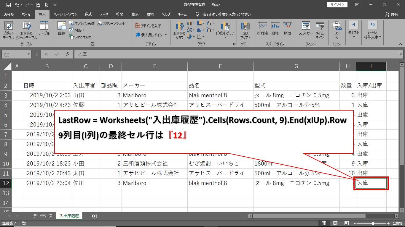
Task: Switch to Page Break Preview in status bar
Action: 346,223
